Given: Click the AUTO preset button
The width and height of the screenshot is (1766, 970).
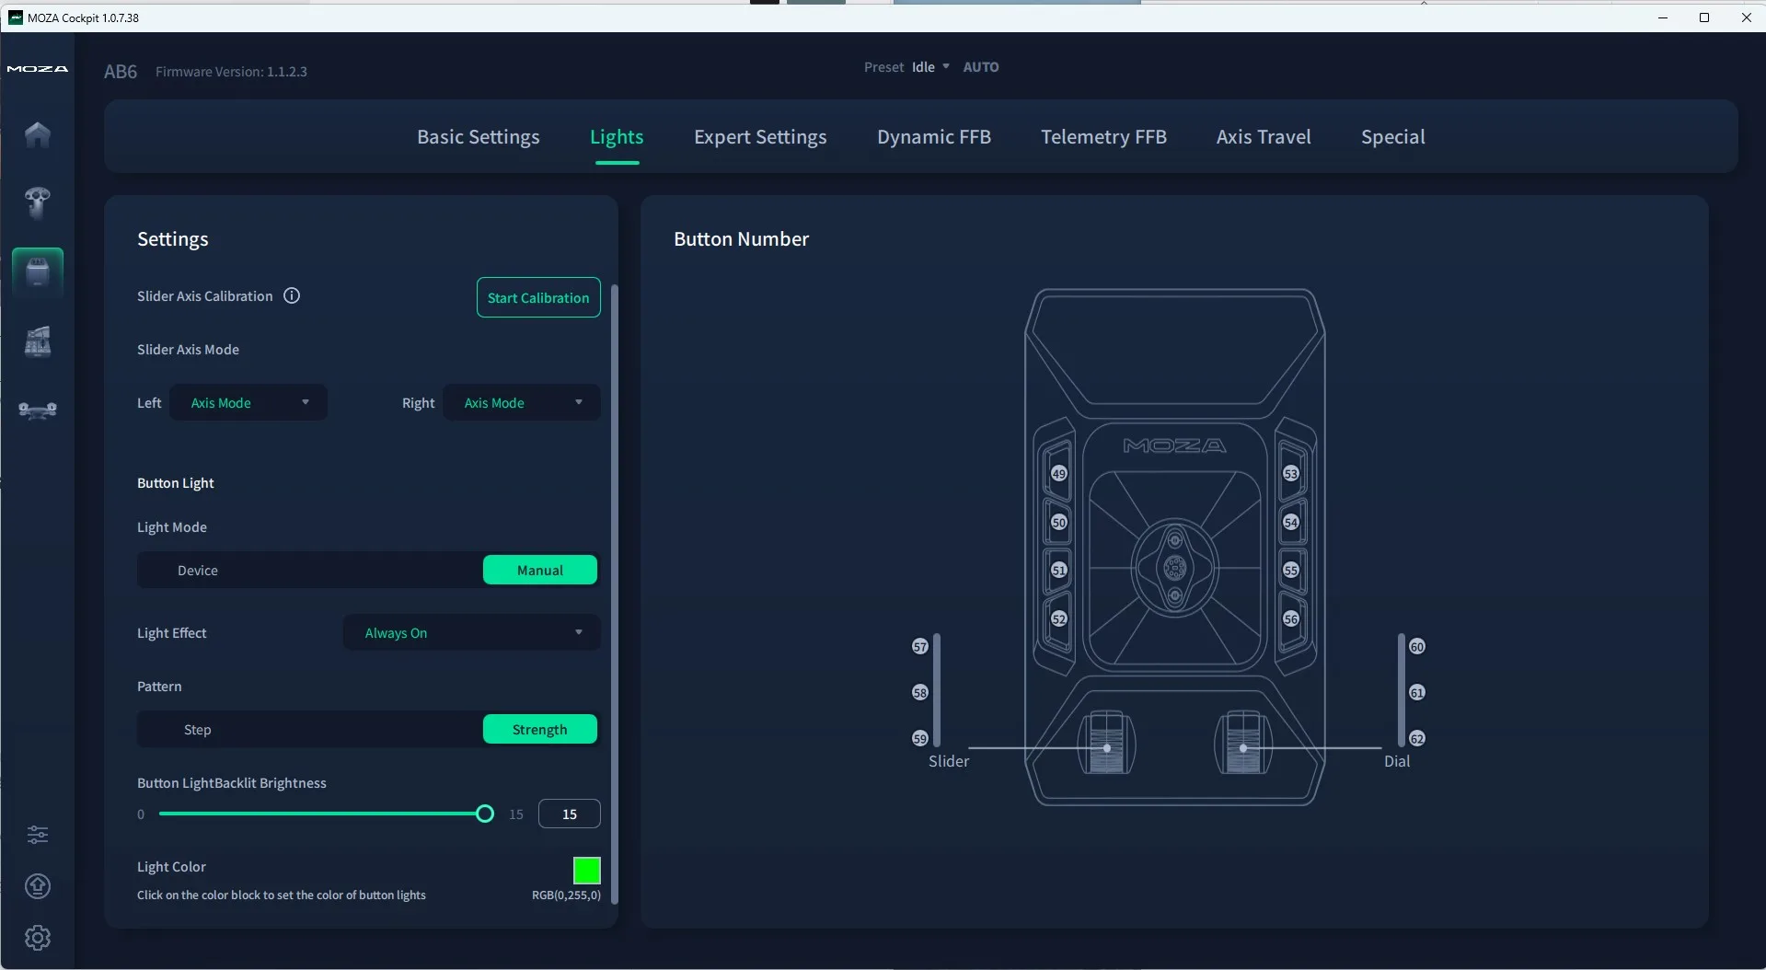Looking at the screenshot, I should pyautogui.click(x=981, y=67).
